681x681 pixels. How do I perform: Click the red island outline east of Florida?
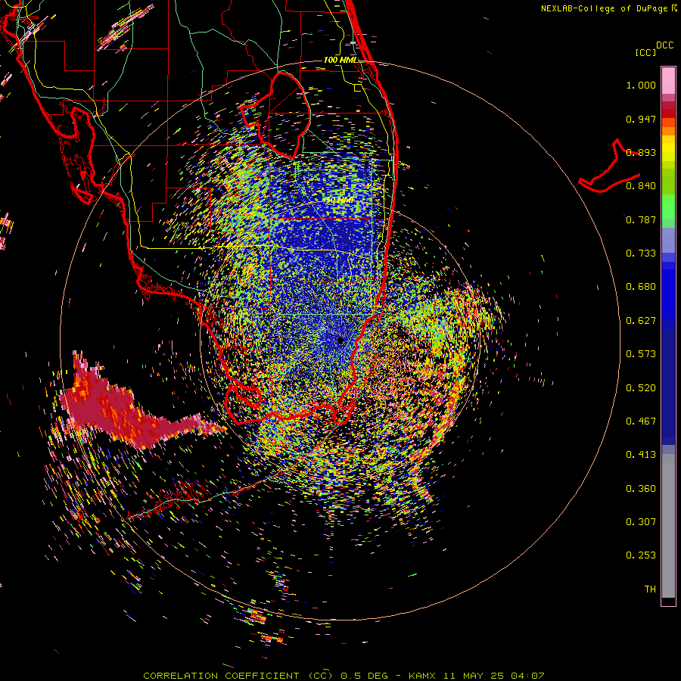[609, 166]
